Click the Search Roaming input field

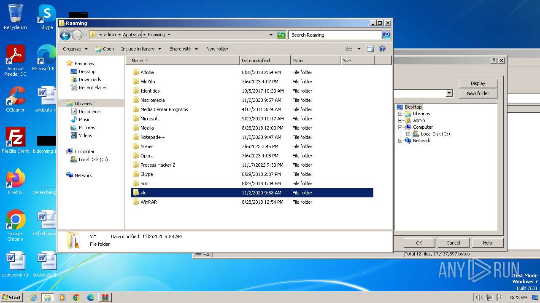335,35
